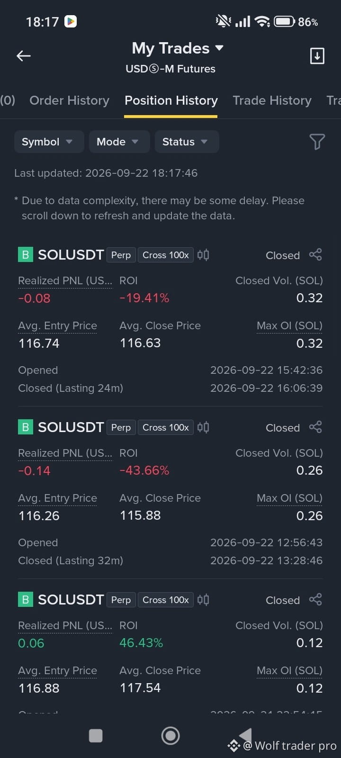The image size is (341, 758).
Task: Expand the Status filter dropdown
Action: point(187,142)
